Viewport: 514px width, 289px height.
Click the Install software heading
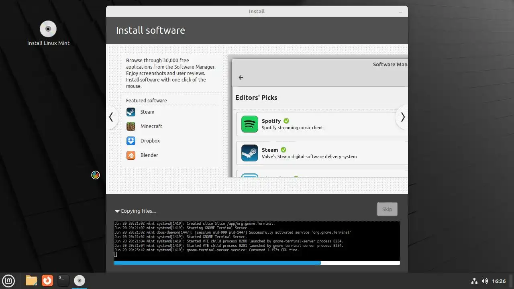click(x=151, y=31)
